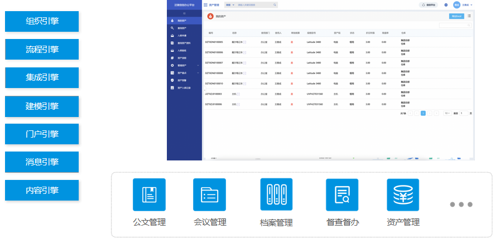Select the 集成引擎 tab
Image resolution: width=495 pixels, height=239 pixels.
pyautogui.click(x=42, y=77)
